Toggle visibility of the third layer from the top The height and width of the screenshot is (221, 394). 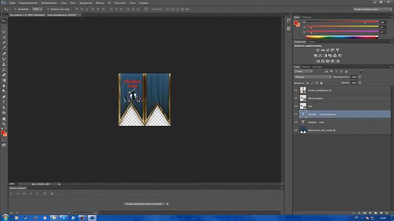[x=296, y=106]
